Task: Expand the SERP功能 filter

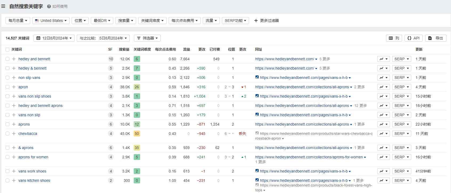Action: [235, 21]
